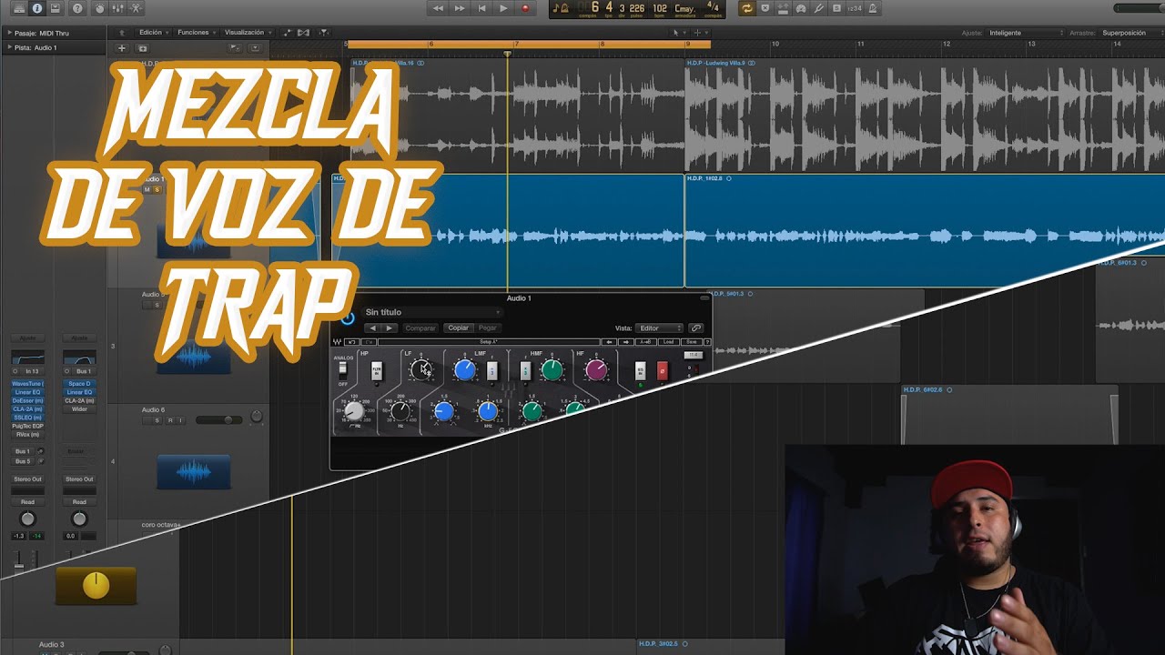Flip the ANALOG on/off switch
This screenshot has height=655, width=1165.
coord(342,370)
